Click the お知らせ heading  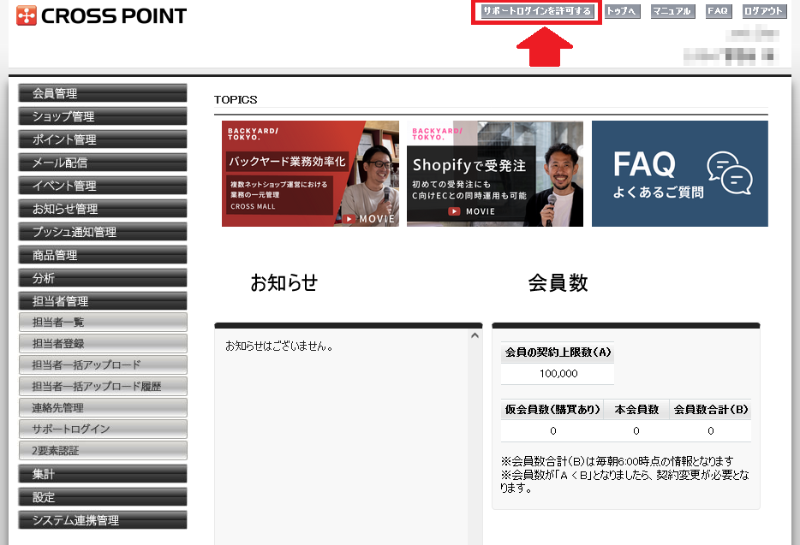click(x=284, y=282)
